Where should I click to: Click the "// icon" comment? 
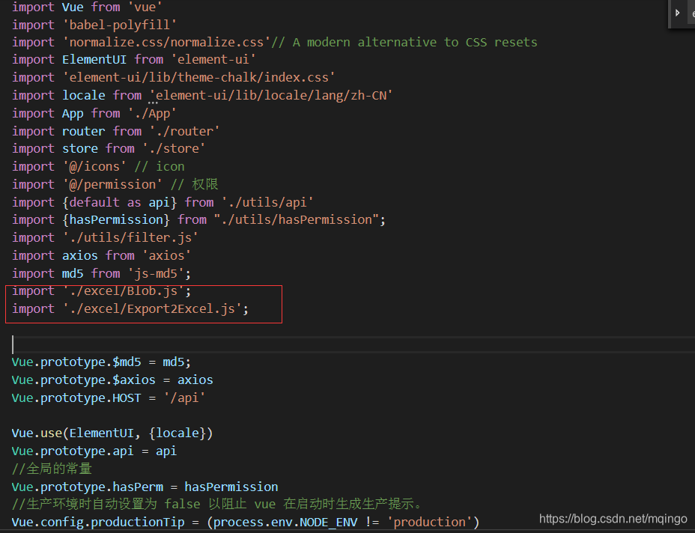tap(159, 167)
